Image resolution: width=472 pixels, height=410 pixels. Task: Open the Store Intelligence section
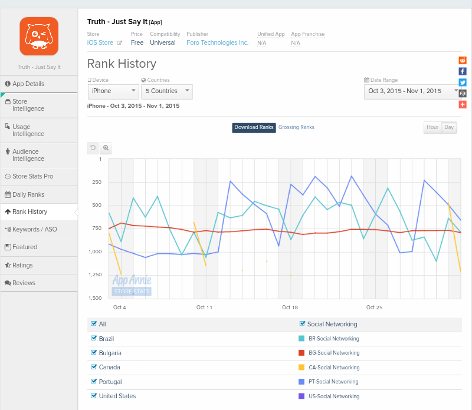(x=39, y=105)
